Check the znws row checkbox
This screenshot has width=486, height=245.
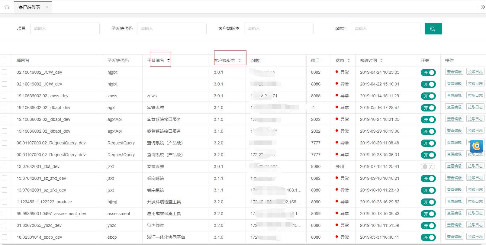(5, 96)
